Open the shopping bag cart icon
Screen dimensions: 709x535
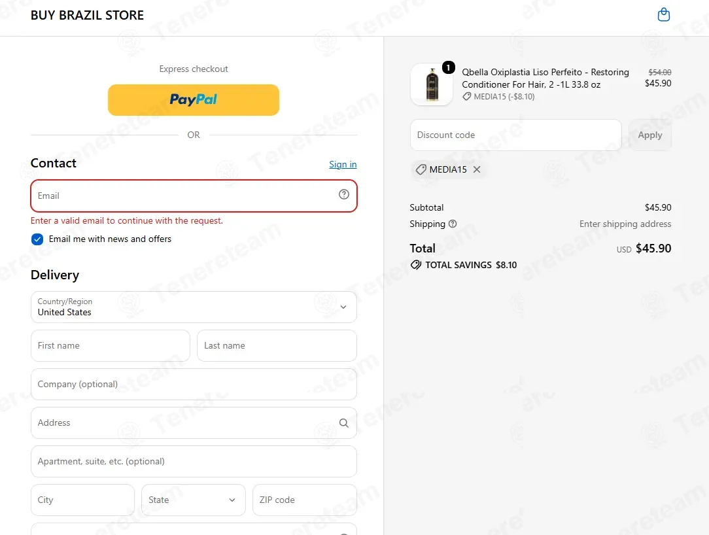[663, 15]
